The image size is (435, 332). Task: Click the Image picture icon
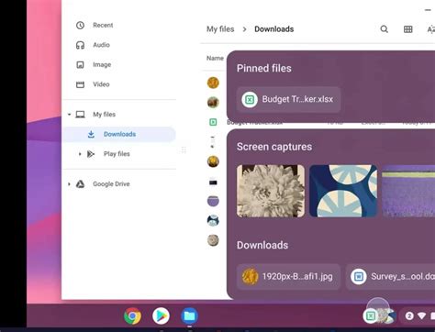pyautogui.click(x=80, y=64)
